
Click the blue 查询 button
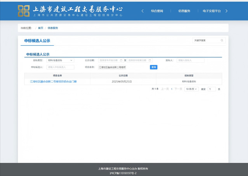point(153,67)
